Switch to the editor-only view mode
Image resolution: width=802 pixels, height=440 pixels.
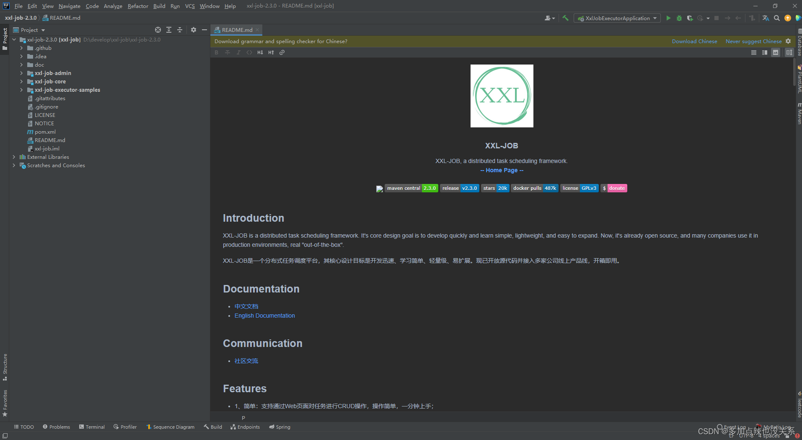754,52
